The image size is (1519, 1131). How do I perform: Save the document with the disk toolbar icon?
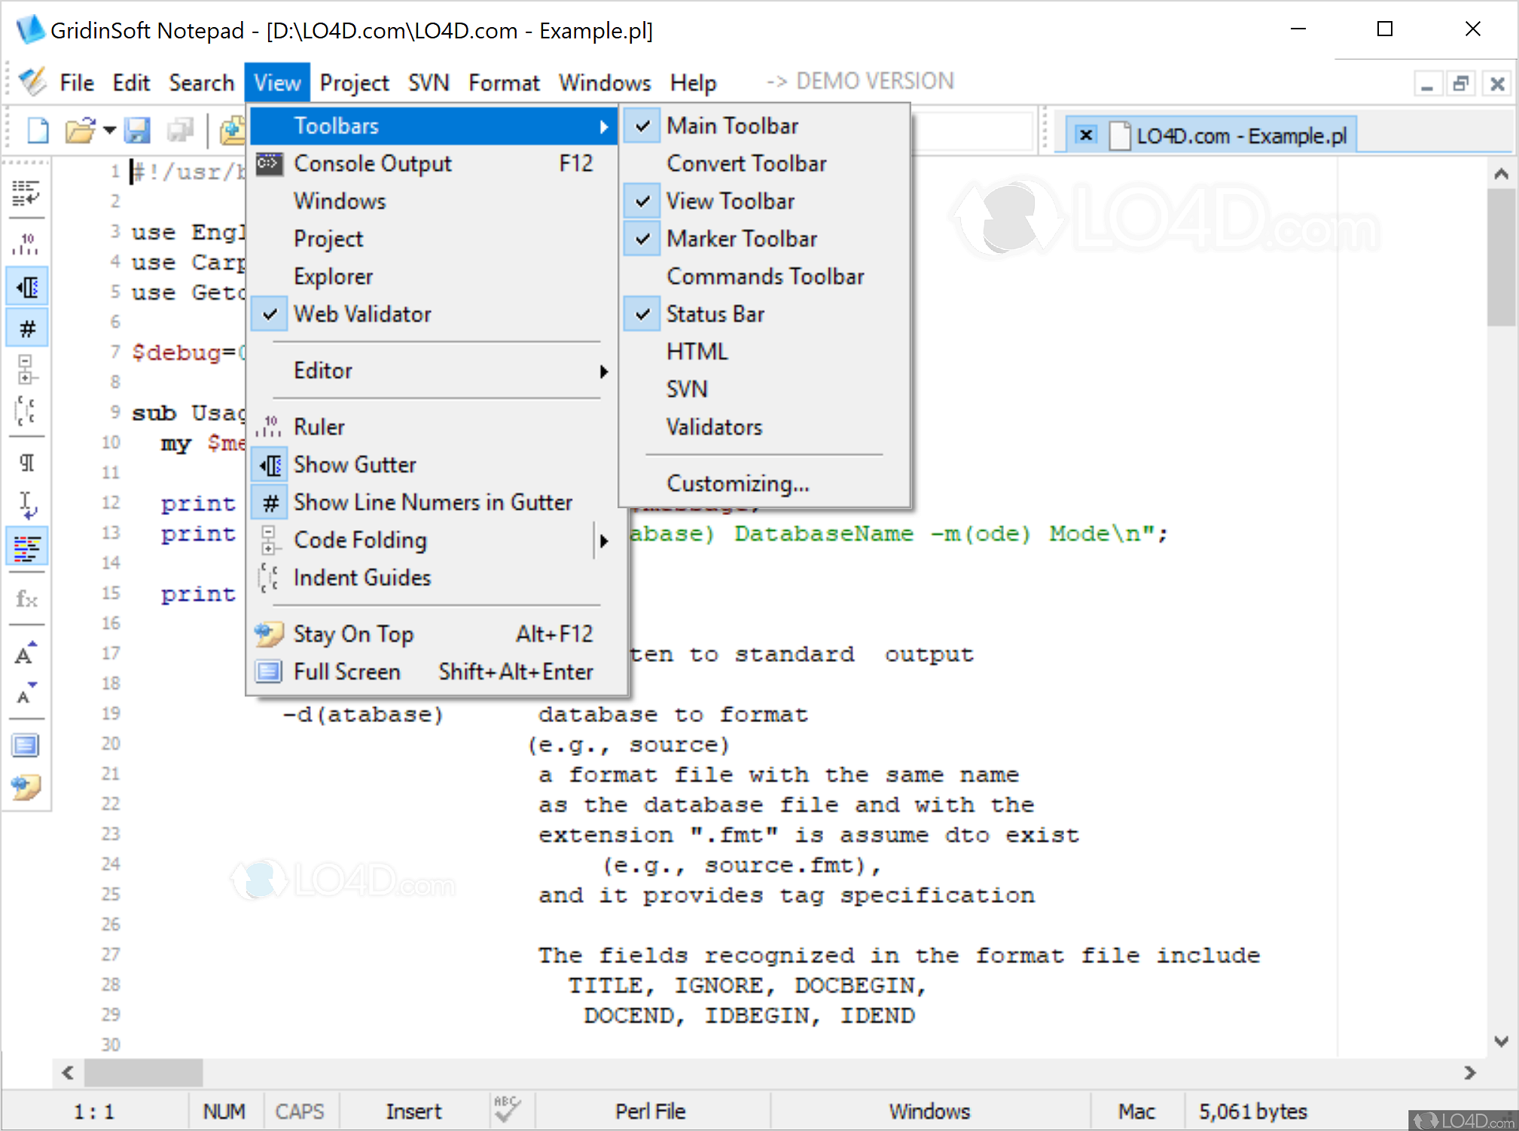point(138,130)
